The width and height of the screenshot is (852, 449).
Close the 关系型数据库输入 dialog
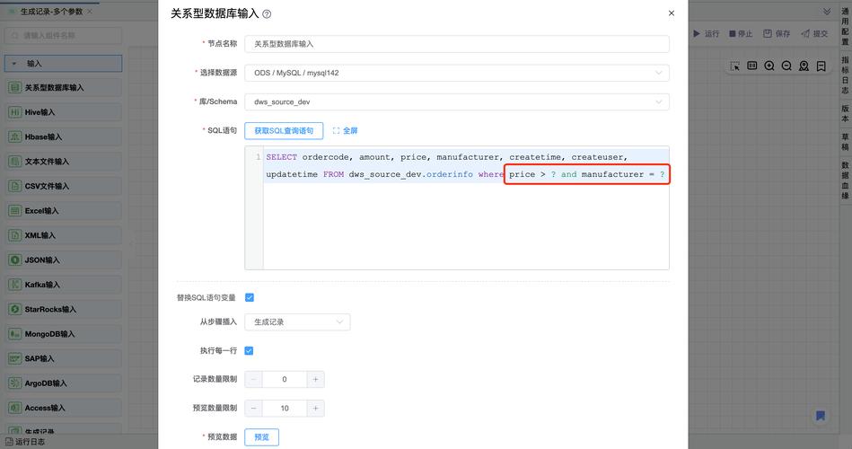(671, 13)
